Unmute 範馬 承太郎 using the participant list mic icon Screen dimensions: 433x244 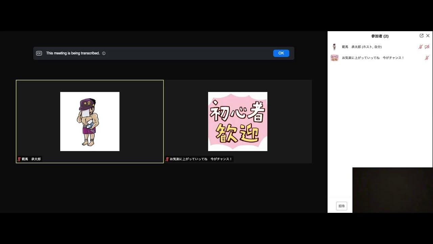click(420, 47)
